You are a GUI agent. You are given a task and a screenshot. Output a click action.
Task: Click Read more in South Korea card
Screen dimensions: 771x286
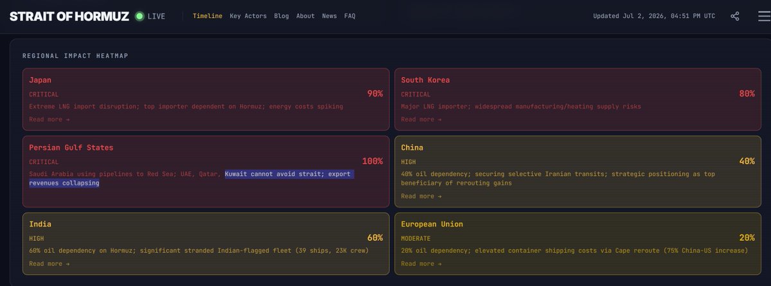[x=421, y=120]
